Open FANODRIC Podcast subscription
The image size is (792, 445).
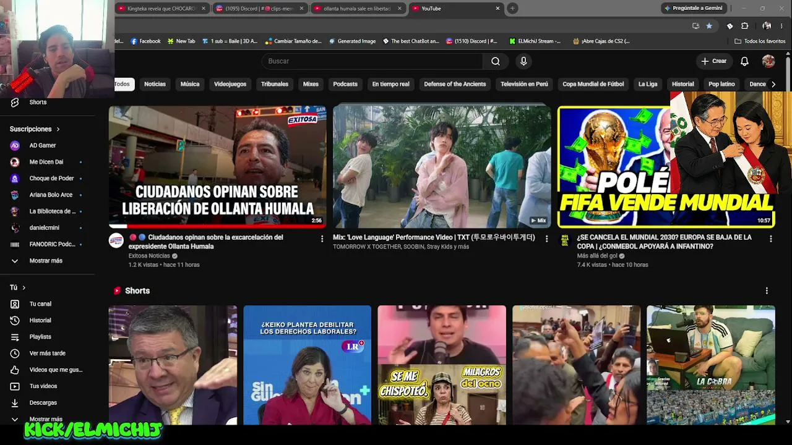pos(47,244)
